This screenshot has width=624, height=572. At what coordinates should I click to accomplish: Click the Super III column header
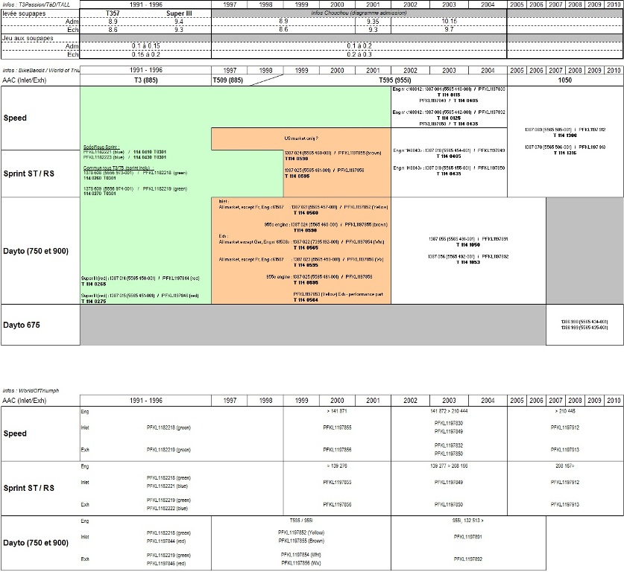pos(179,13)
